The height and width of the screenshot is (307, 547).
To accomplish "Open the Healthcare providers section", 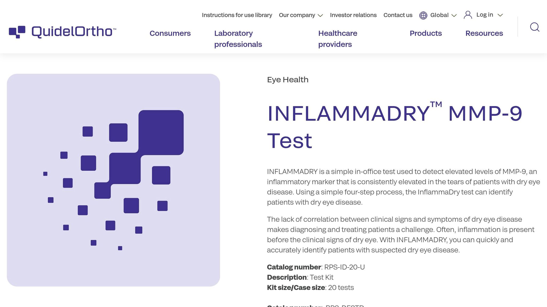I will click(x=338, y=39).
